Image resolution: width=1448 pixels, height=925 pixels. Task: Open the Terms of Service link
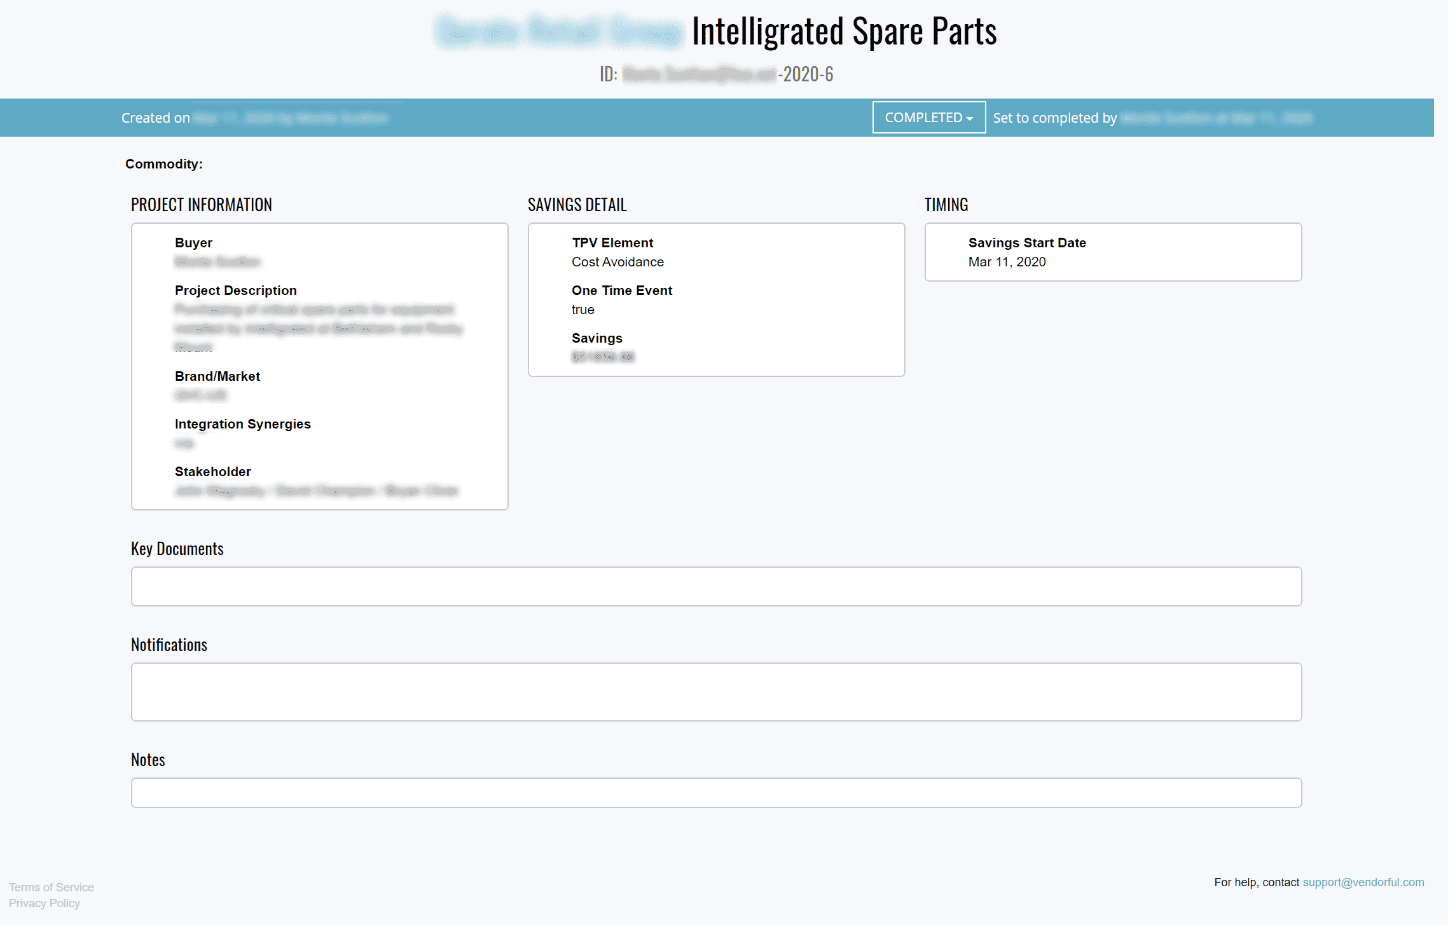click(52, 887)
